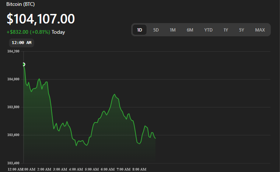
Task: Select the 1D time range tab
Action: (x=140, y=30)
